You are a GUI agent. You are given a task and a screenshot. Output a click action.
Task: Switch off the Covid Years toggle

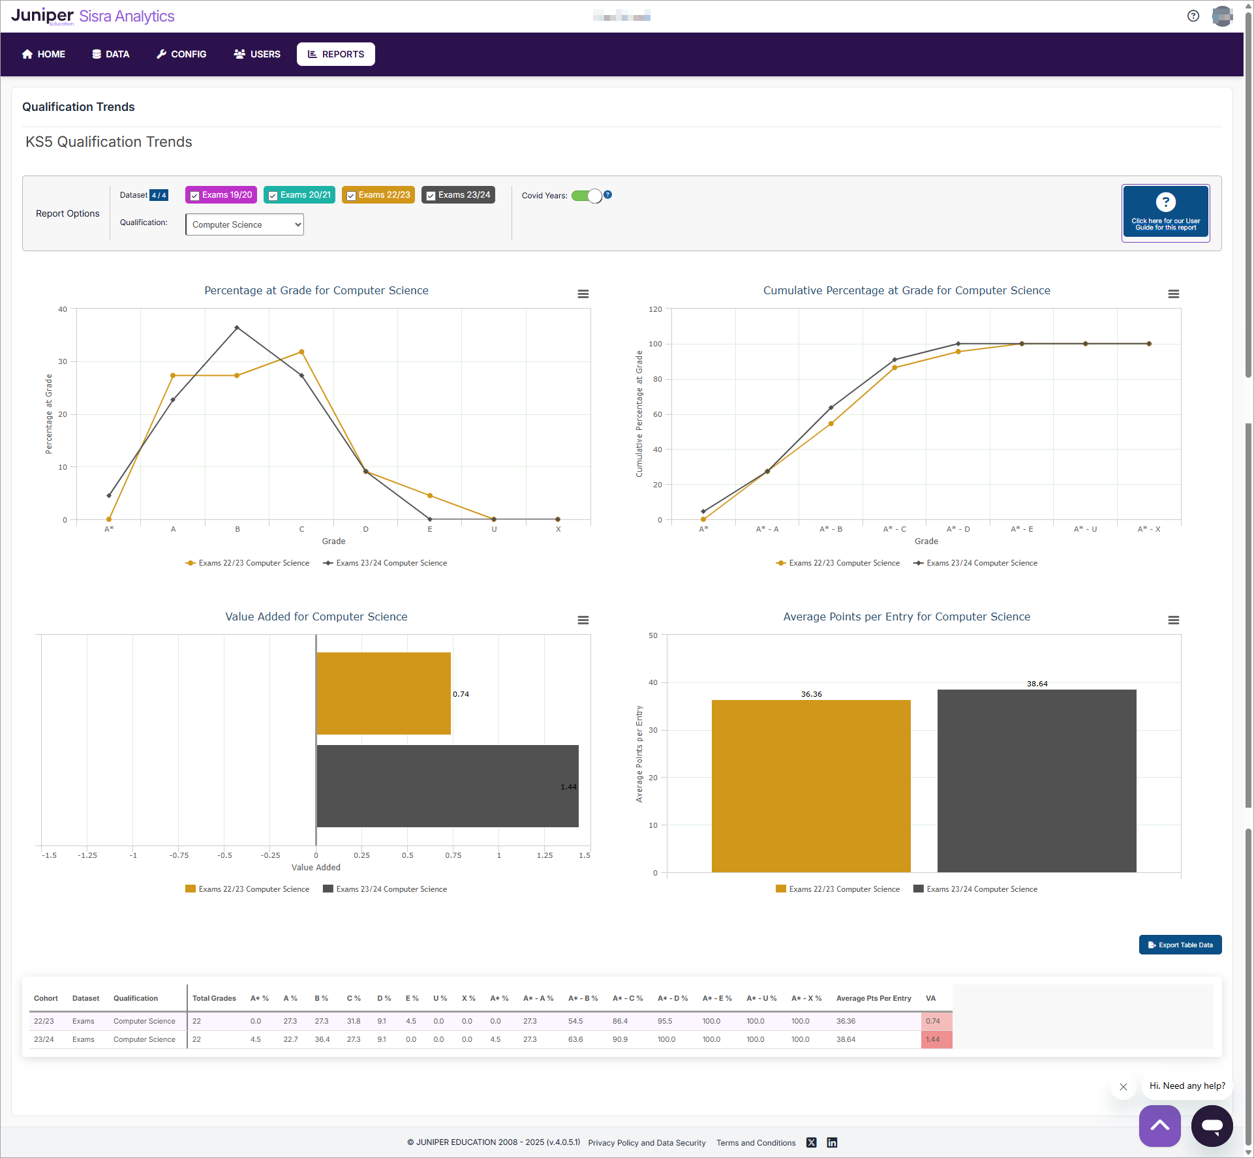pyautogui.click(x=587, y=196)
